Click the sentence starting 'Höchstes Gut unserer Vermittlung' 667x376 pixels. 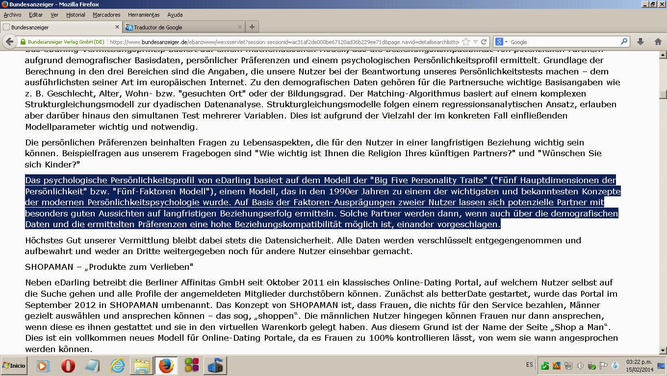point(303,246)
